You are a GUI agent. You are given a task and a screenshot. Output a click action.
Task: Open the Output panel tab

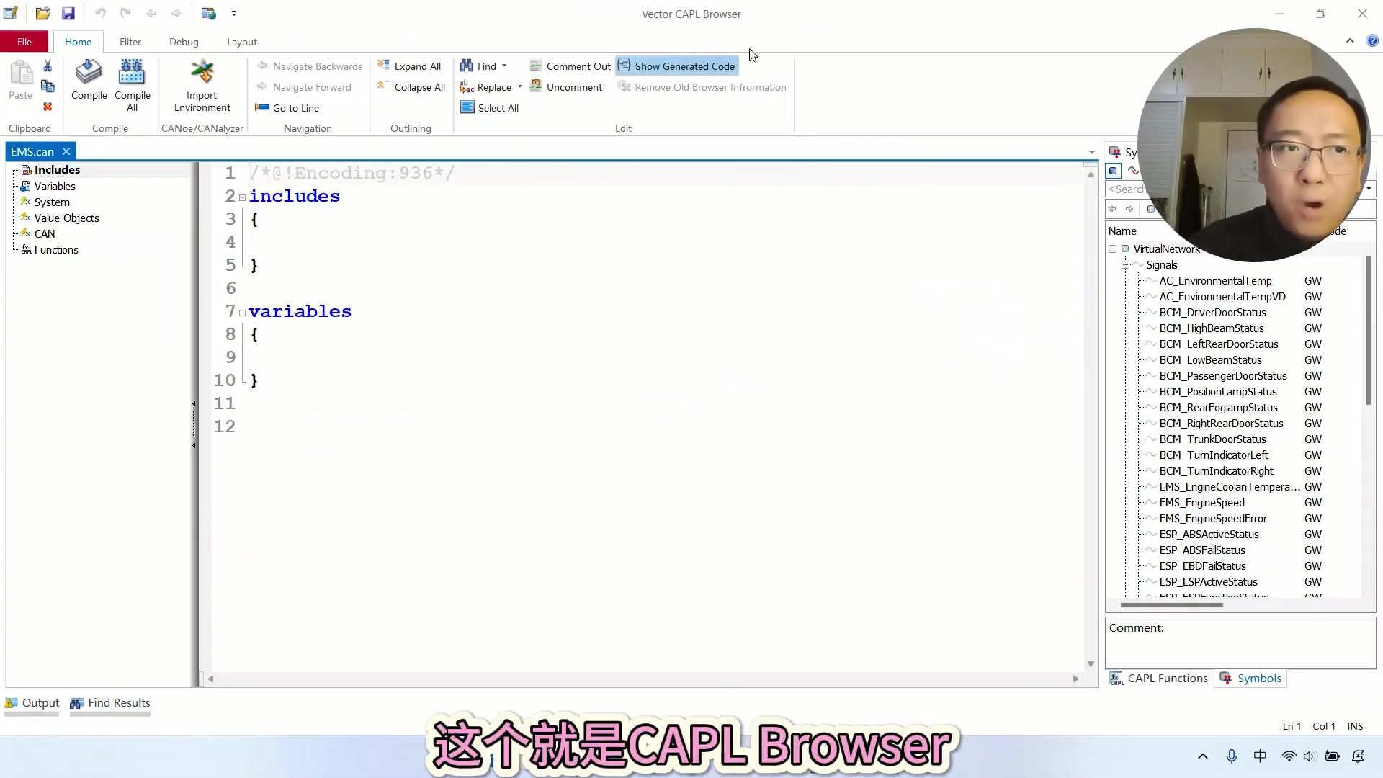pyautogui.click(x=32, y=703)
